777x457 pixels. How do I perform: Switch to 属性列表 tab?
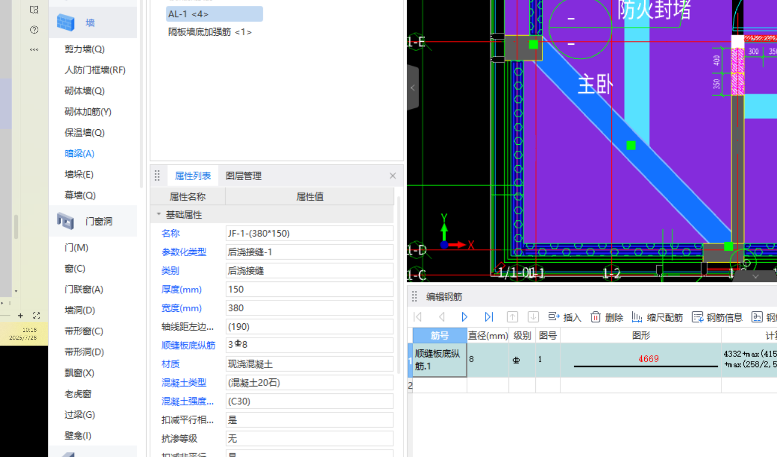point(193,176)
